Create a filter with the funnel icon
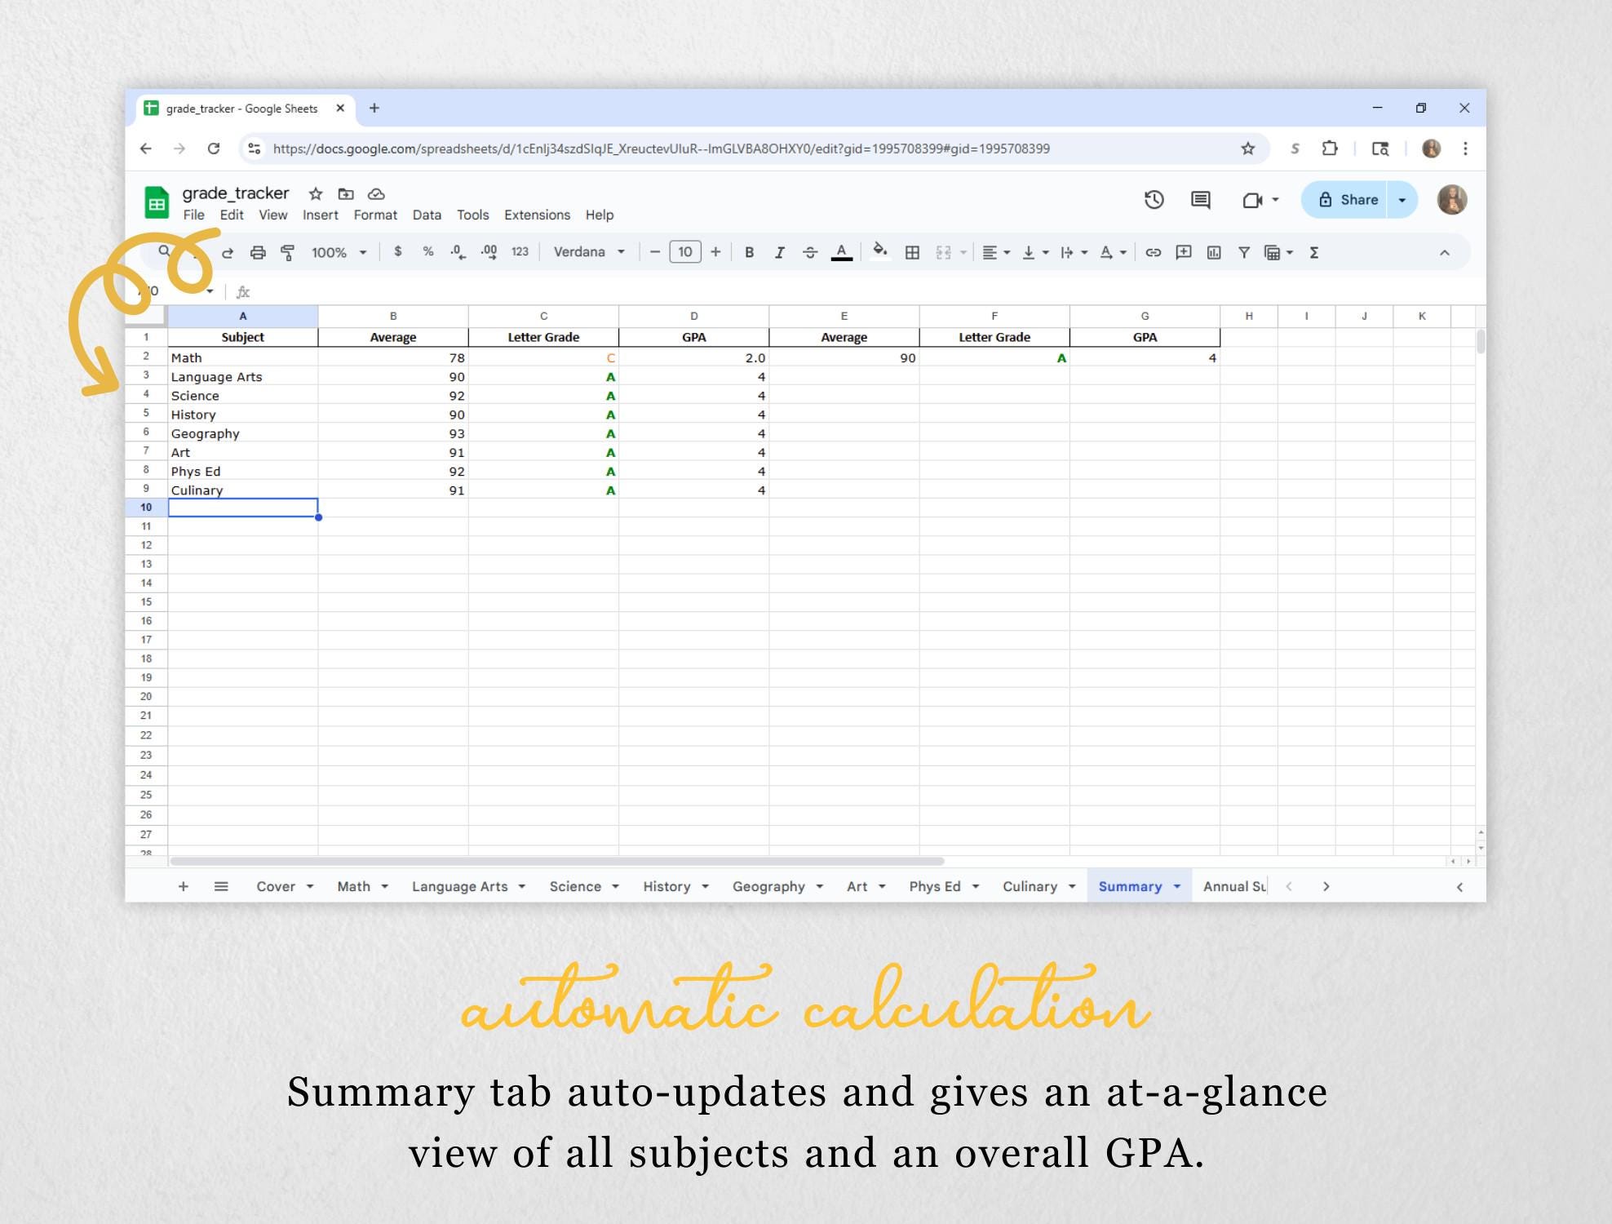Screen dimensions: 1612x1224 click(x=1244, y=253)
